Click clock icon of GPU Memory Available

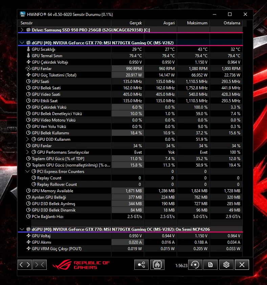pos(28,191)
